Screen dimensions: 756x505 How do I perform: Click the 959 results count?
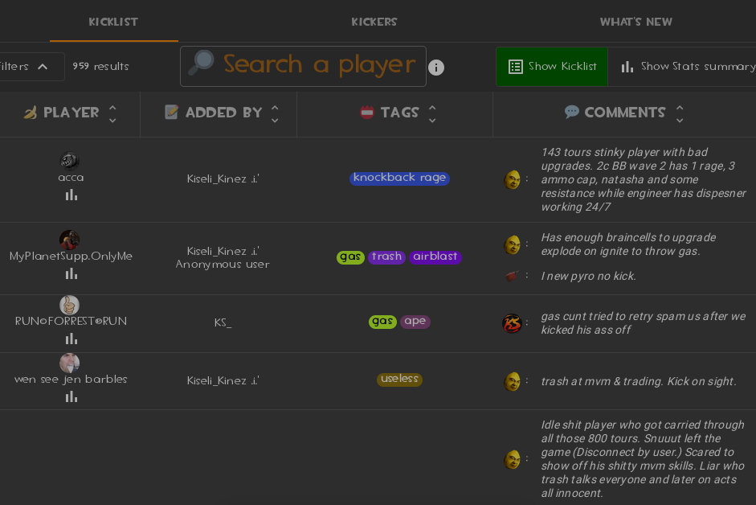point(100,67)
